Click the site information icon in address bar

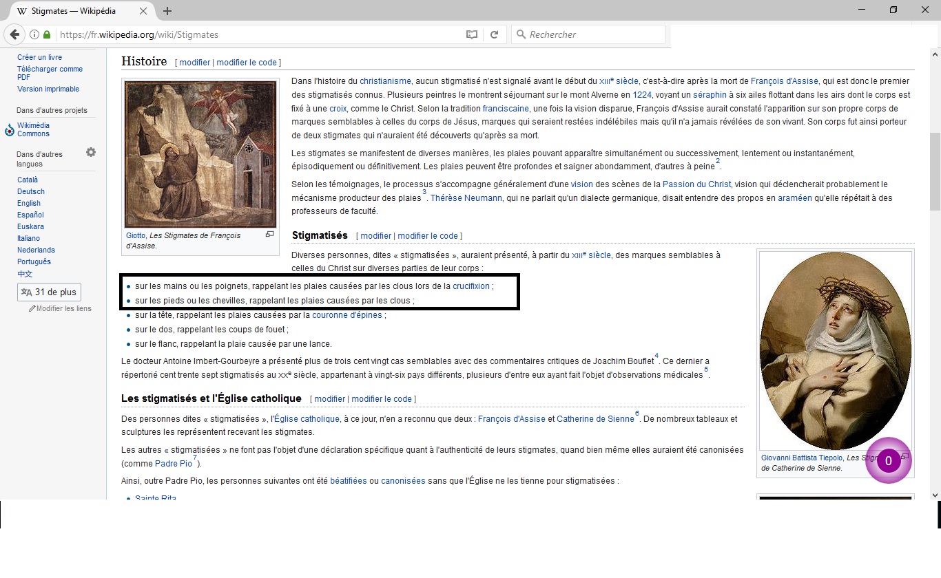[x=34, y=34]
